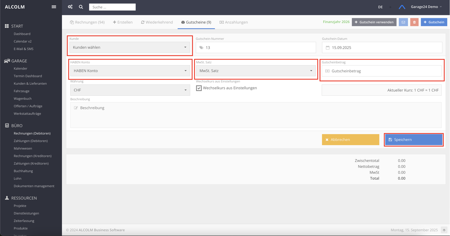Open the CHF currency dropdown

pyautogui.click(x=130, y=90)
